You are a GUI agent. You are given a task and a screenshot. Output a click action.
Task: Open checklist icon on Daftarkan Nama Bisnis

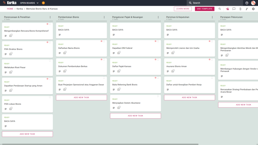(65, 53)
